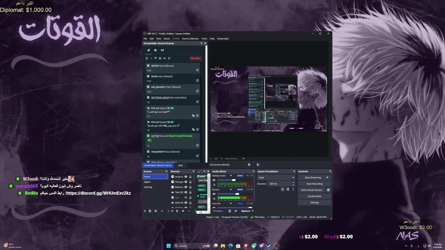Mute Mic/Aux in the mixer
This screenshot has height=250, width=445.
pyautogui.click(x=214, y=194)
